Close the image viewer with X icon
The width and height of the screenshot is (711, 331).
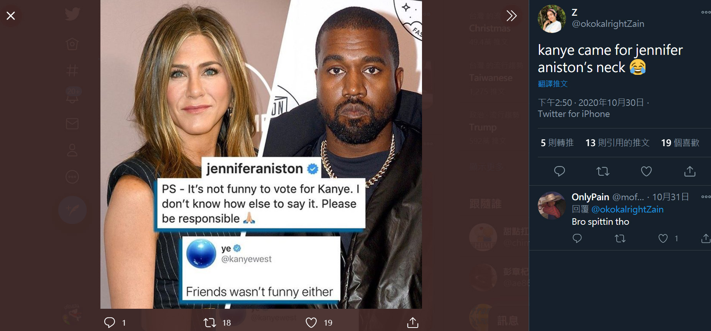(x=11, y=16)
